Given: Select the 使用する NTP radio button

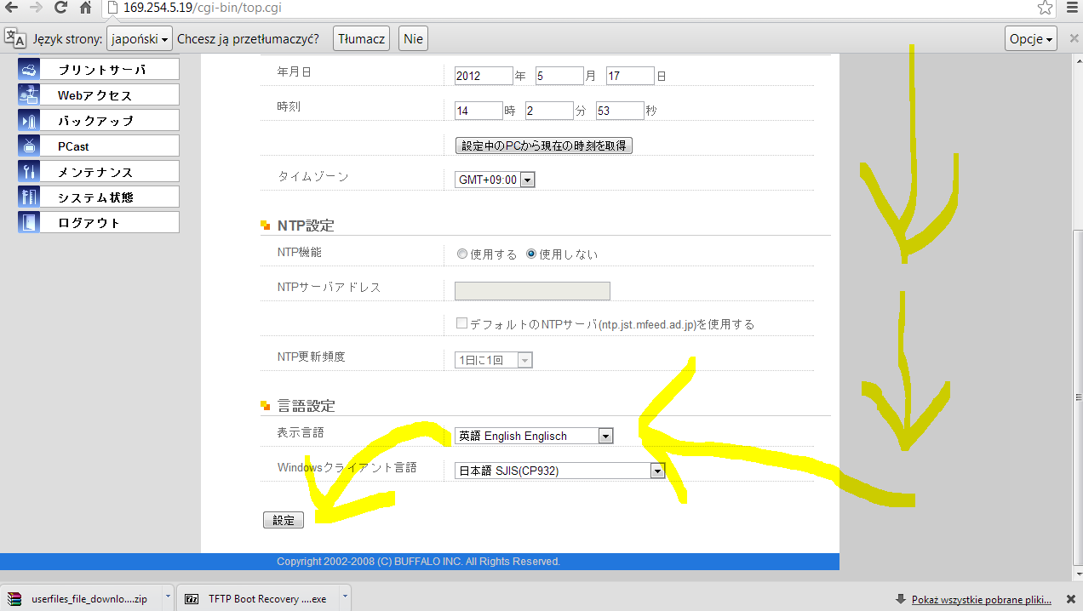Looking at the screenshot, I should (x=462, y=254).
